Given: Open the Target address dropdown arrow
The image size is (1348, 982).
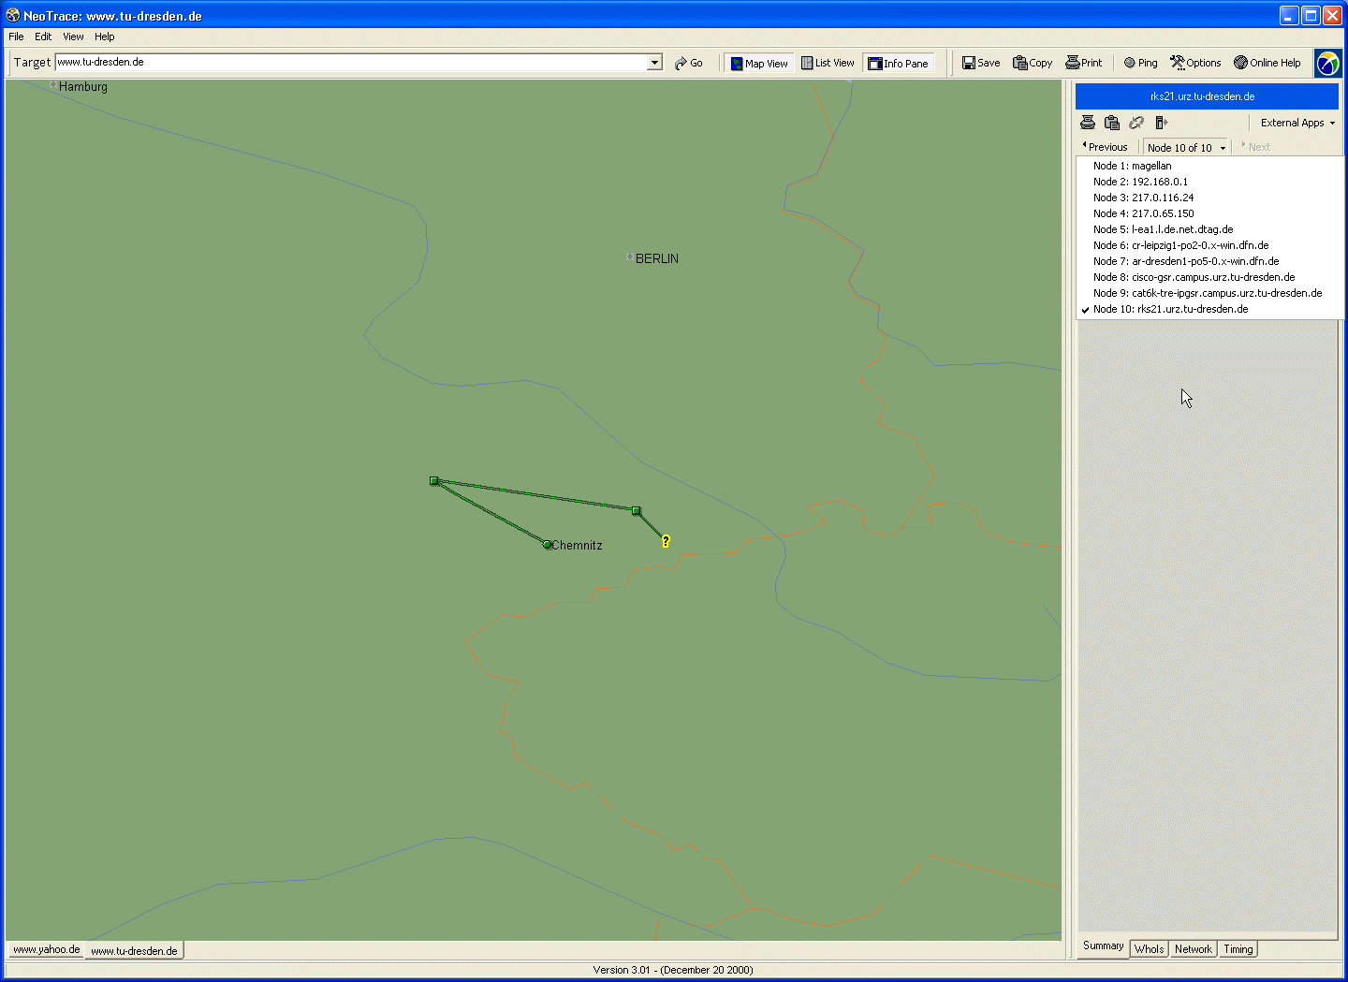Looking at the screenshot, I should pyautogui.click(x=654, y=63).
